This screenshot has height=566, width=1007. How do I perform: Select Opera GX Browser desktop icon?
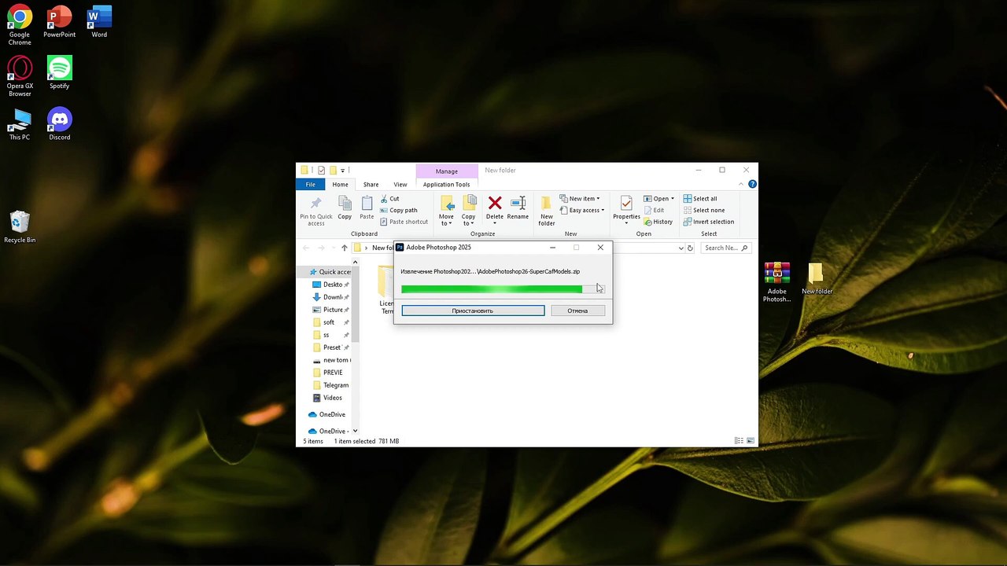pos(20,76)
